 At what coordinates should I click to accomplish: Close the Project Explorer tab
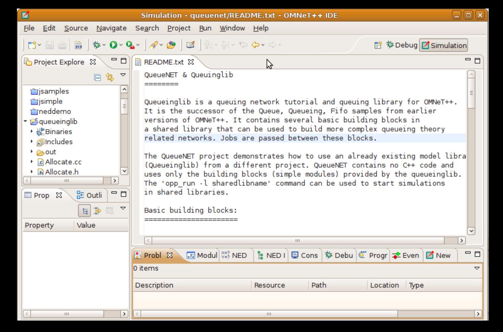coord(93,62)
